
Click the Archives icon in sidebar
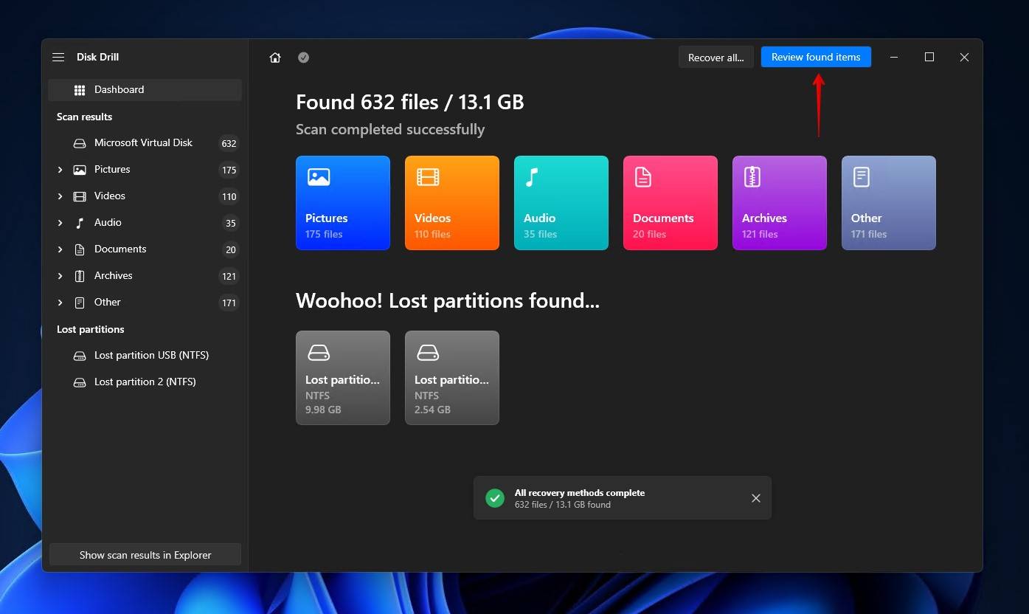tap(80, 276)
